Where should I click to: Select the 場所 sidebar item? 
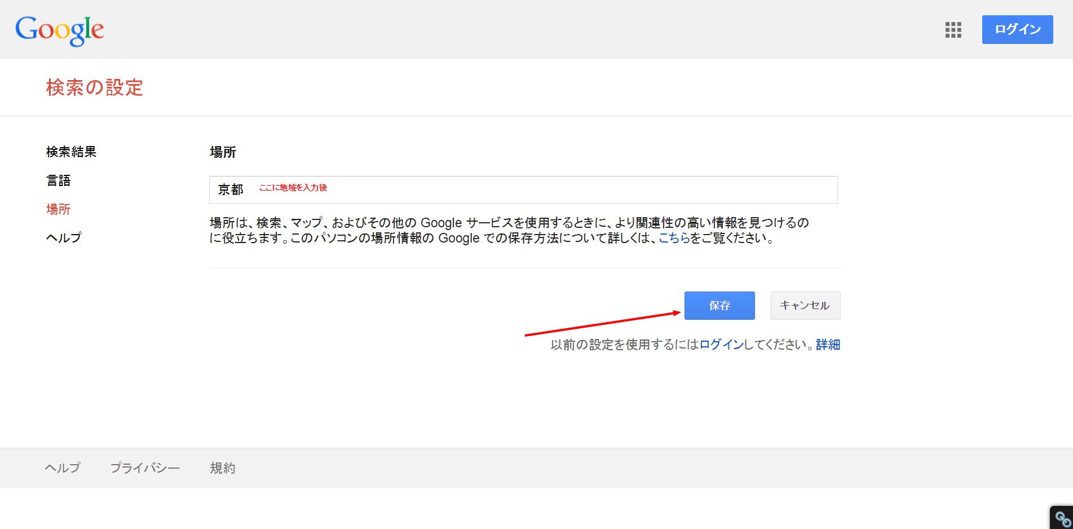click(x=59, y=209)
